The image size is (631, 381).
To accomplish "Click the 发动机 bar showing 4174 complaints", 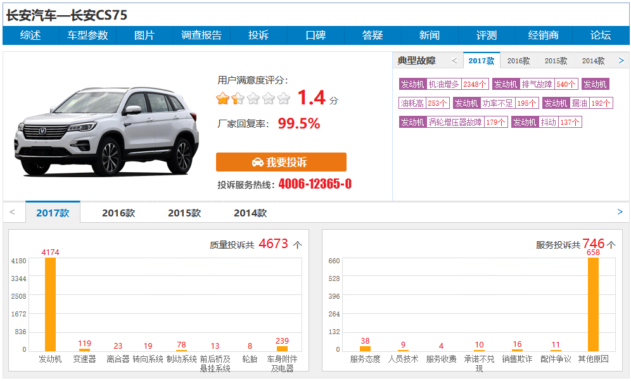I will [x=50, y=304].
